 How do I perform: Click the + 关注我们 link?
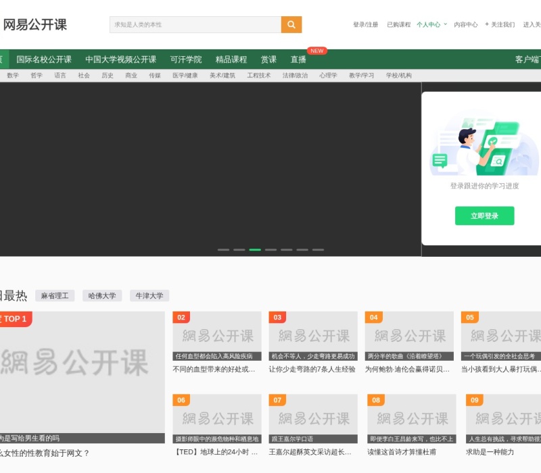(x=500, y=24)
